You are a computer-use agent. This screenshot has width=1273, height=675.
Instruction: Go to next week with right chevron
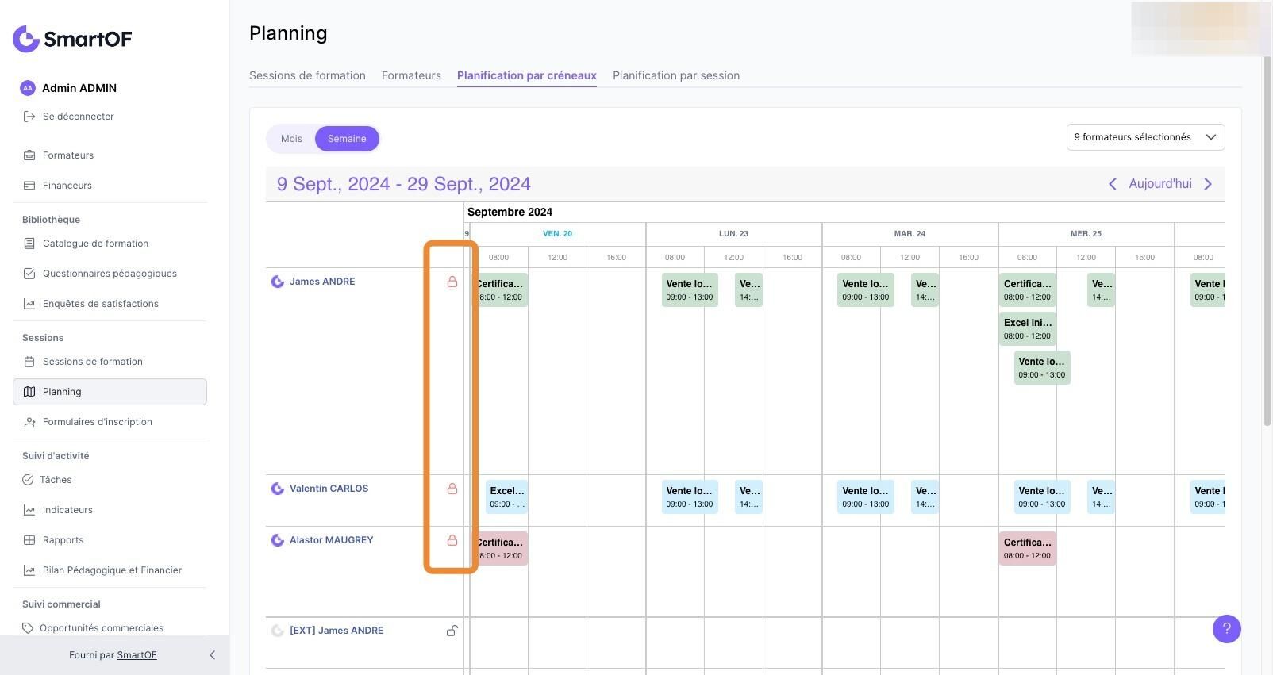click(1208, 184)
